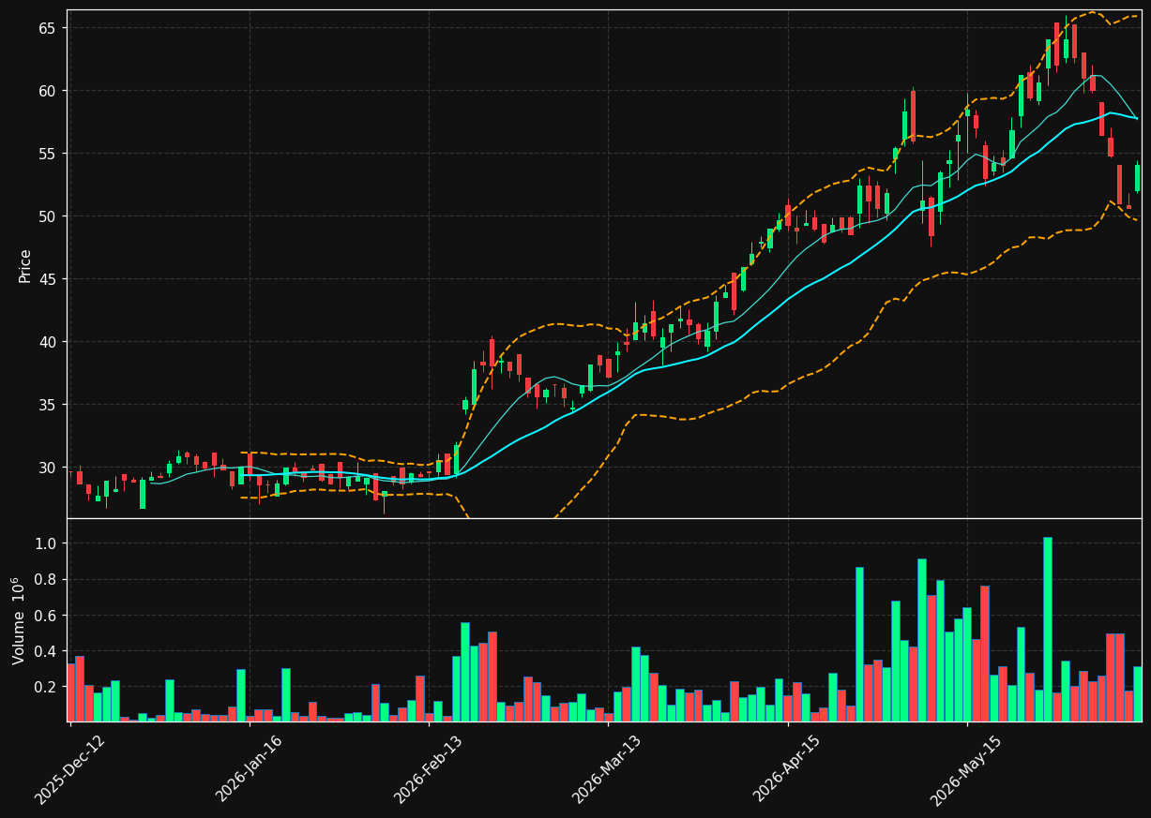Click the tallest green volume bar above 1.0
The width and height of the screenshot is (1151, 818).
[1048, 629]
